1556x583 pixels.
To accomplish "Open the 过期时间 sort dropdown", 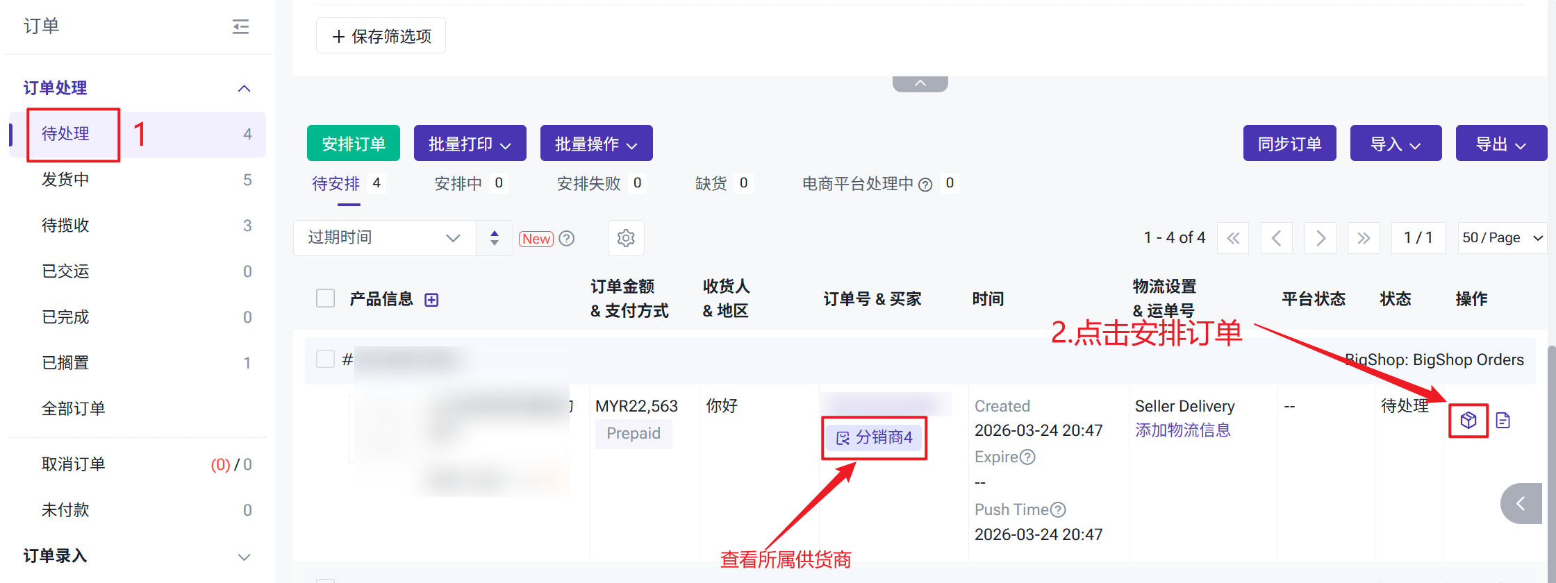I will (x=384, y=238).
